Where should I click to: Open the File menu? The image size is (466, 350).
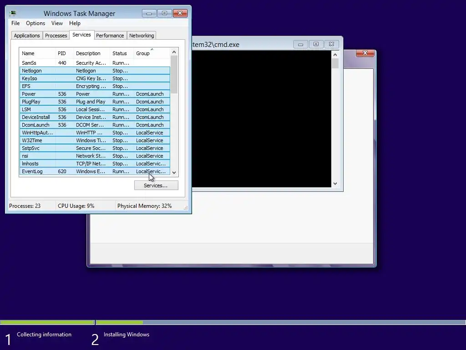tap(15, 23)
